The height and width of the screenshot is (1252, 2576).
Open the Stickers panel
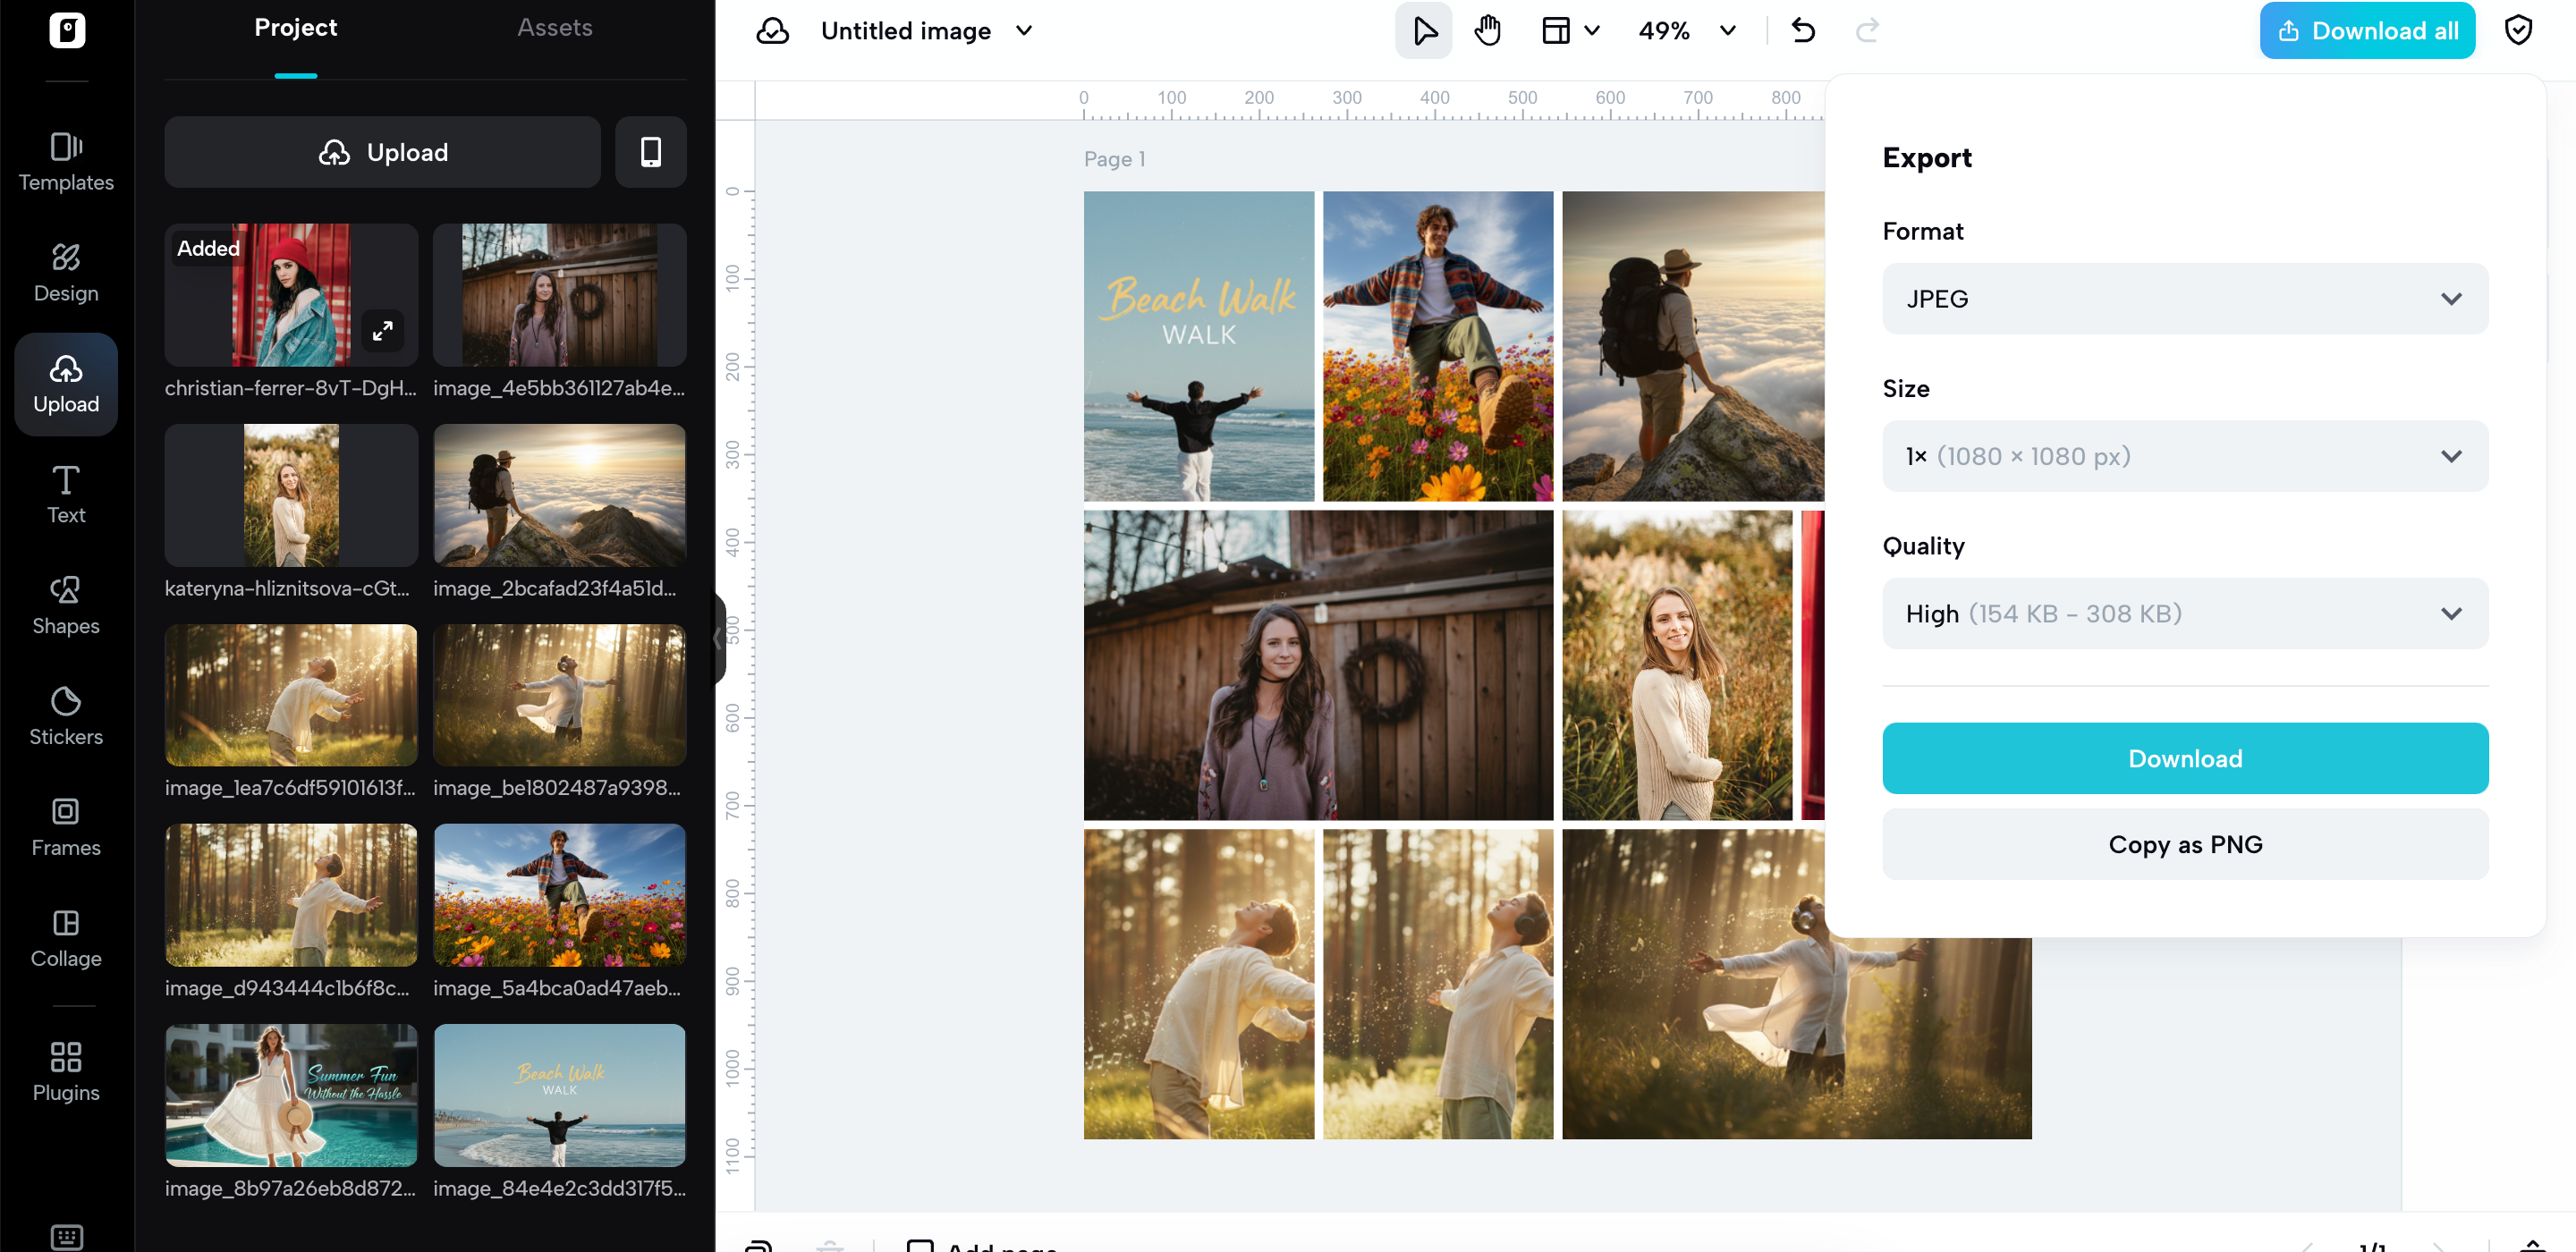[x=66, y=715]
